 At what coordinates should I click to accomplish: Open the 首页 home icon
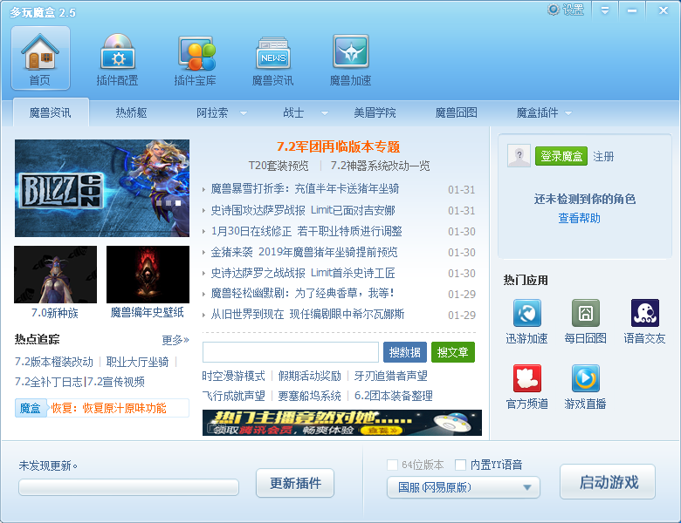pos(40,58)
